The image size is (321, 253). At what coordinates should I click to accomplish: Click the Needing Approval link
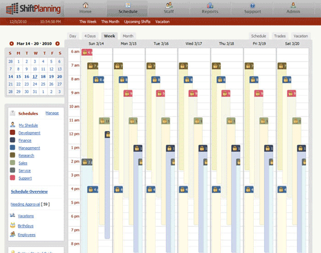coord(25,204)
